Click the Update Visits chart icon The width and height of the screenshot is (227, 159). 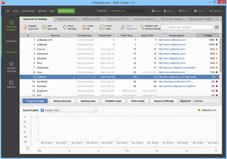pyautogui.click(x=101, y=27)
